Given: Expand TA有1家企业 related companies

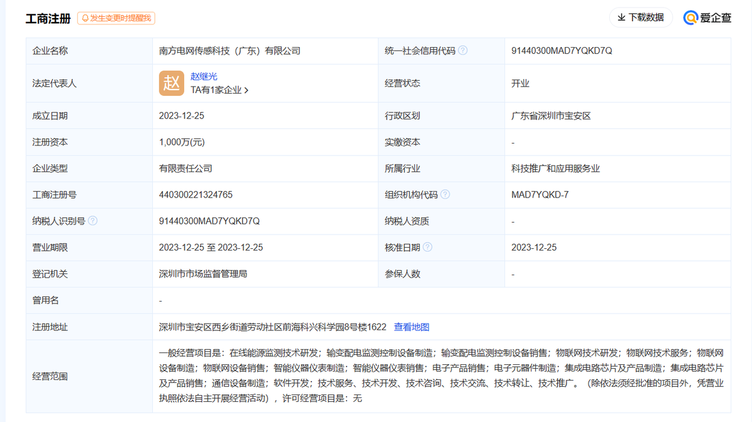Looking at the screenshot, I should point(219,90).
